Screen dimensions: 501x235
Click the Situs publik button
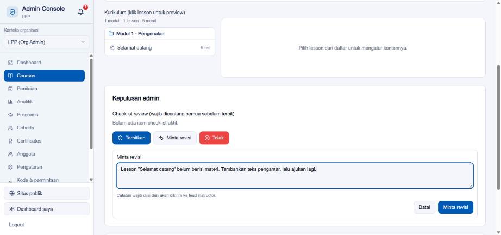tap(47, 194)
